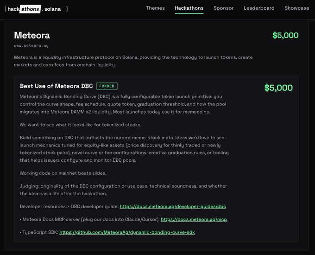Open the Showcase nav item
Screen dimensions: 315x255
pos(297,8)
